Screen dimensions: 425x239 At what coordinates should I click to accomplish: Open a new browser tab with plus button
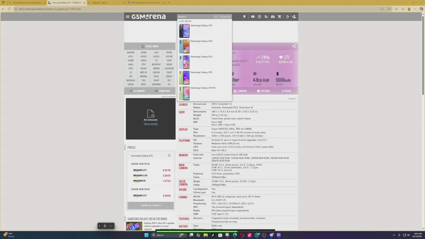169,3
